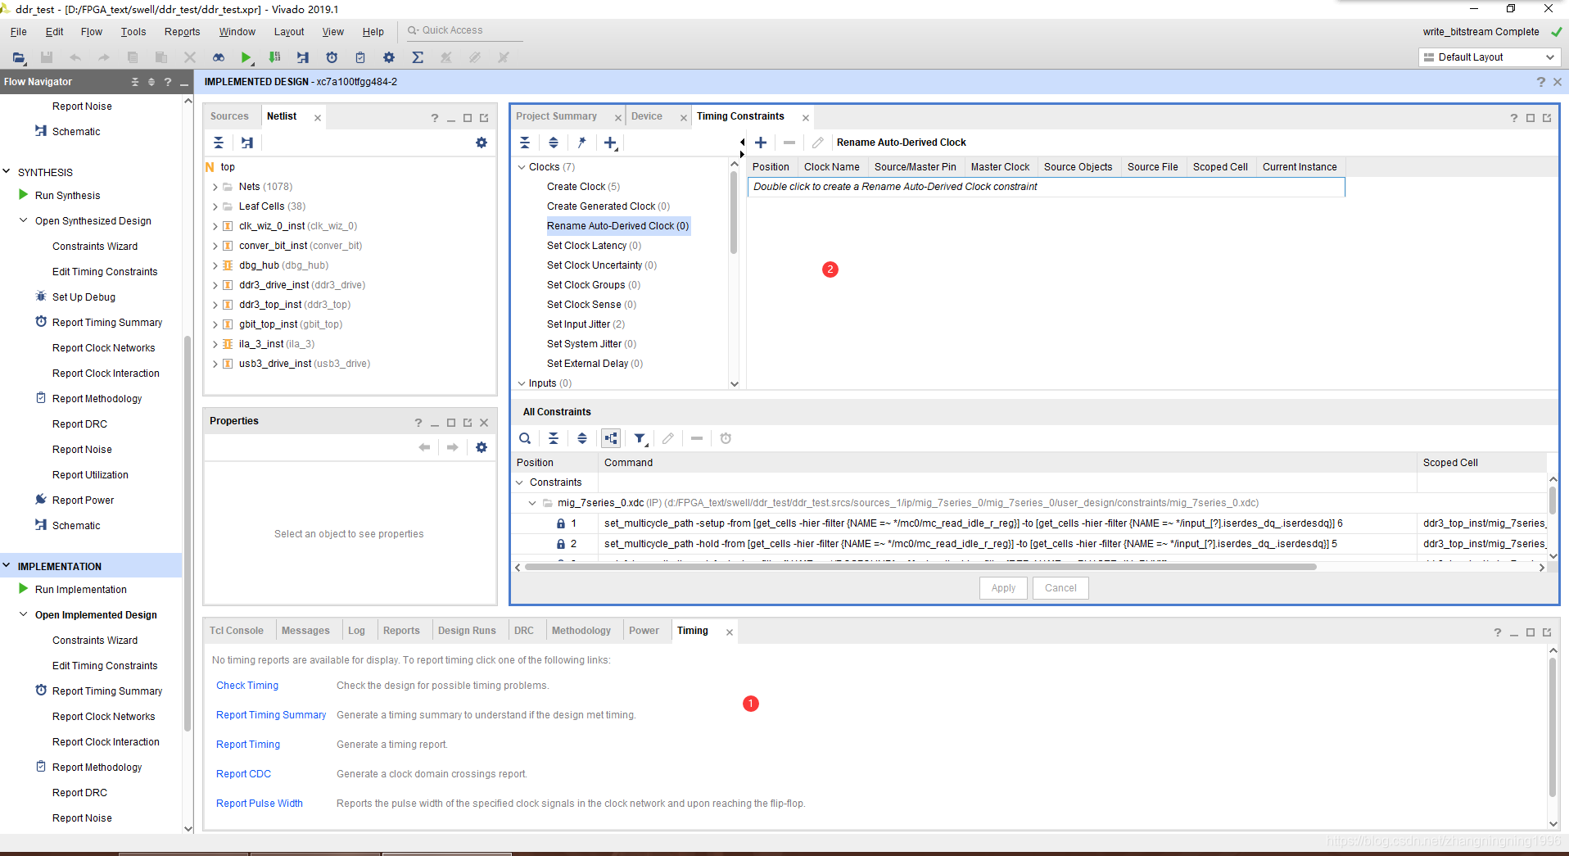
Task: Click Flow Navigator help question mark
Action: (168, 82)
